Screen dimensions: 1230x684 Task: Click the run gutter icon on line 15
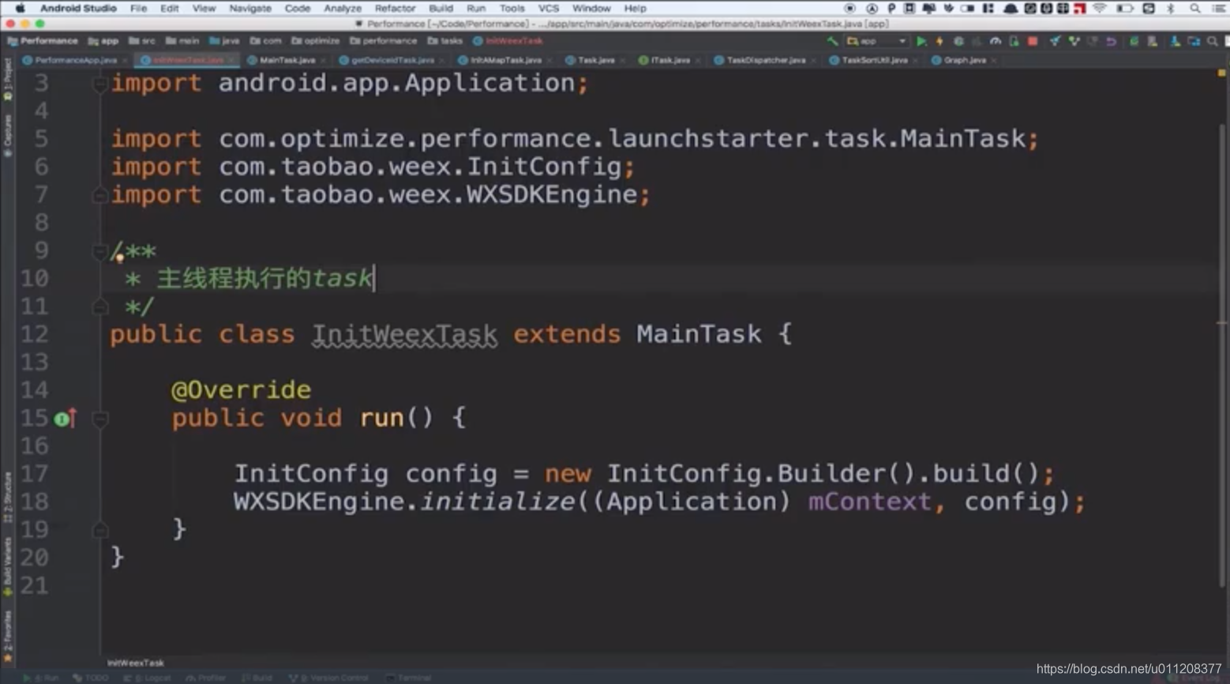click(64, 419)
